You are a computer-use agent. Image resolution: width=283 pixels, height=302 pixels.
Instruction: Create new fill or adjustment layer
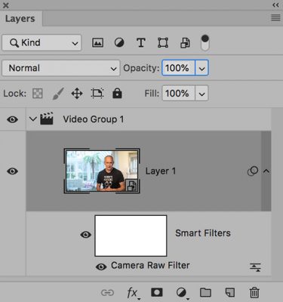click(182, 293)
